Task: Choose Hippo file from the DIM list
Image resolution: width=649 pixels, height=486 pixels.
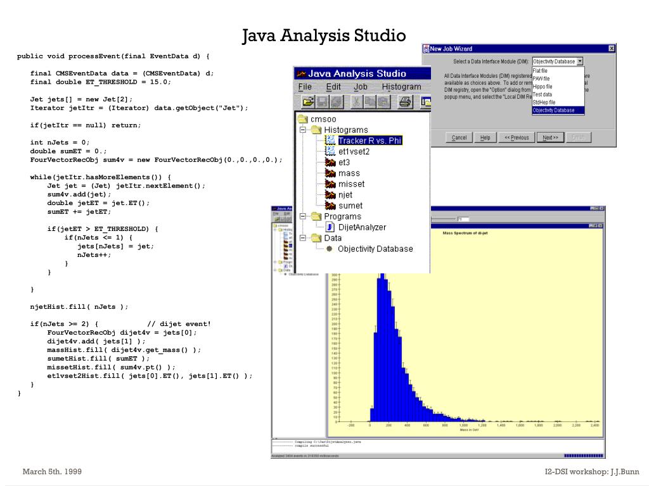Action: (558, 86)
